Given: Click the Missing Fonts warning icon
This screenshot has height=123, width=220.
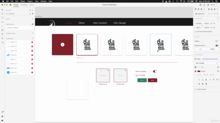Looking at the screenshot, I should [x=32, y=24].
